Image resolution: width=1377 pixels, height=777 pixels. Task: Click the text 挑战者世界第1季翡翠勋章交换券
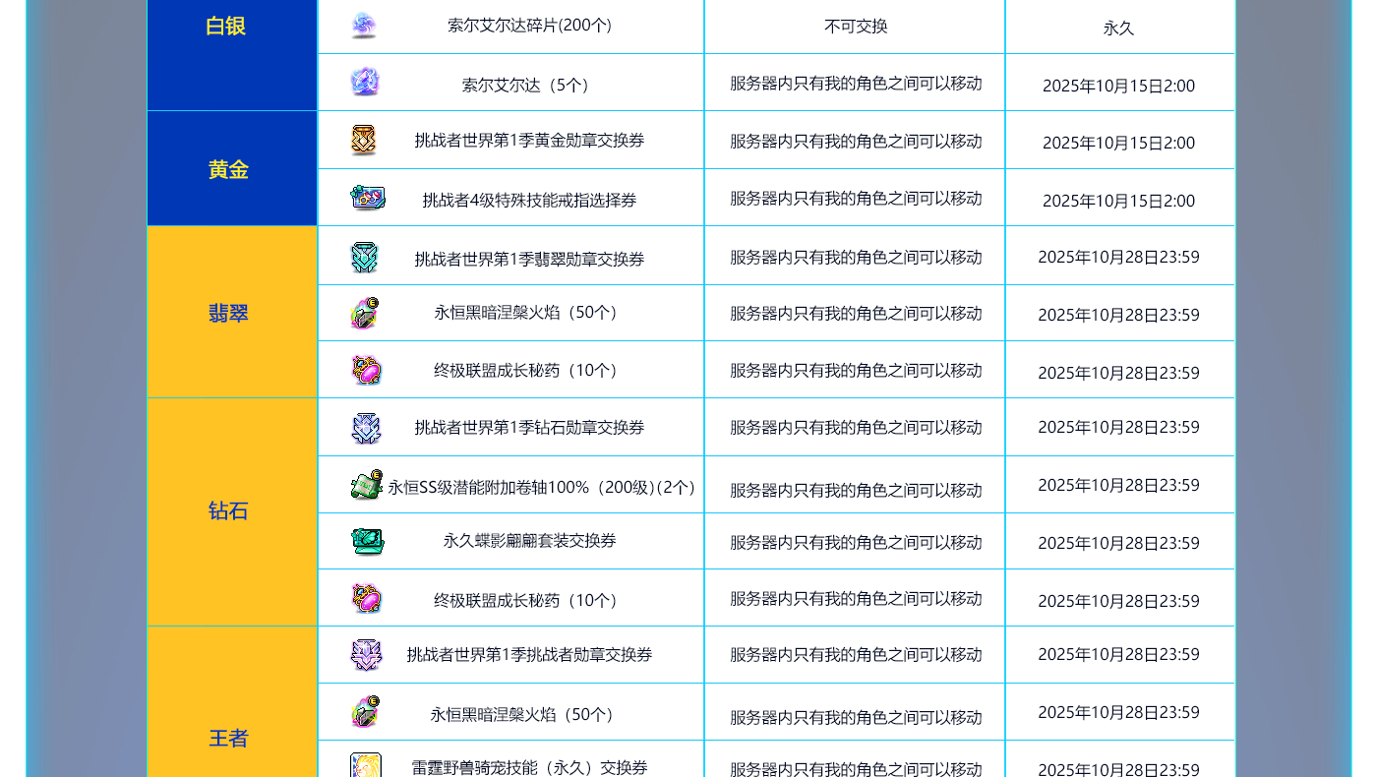click(x=529, y=259)
